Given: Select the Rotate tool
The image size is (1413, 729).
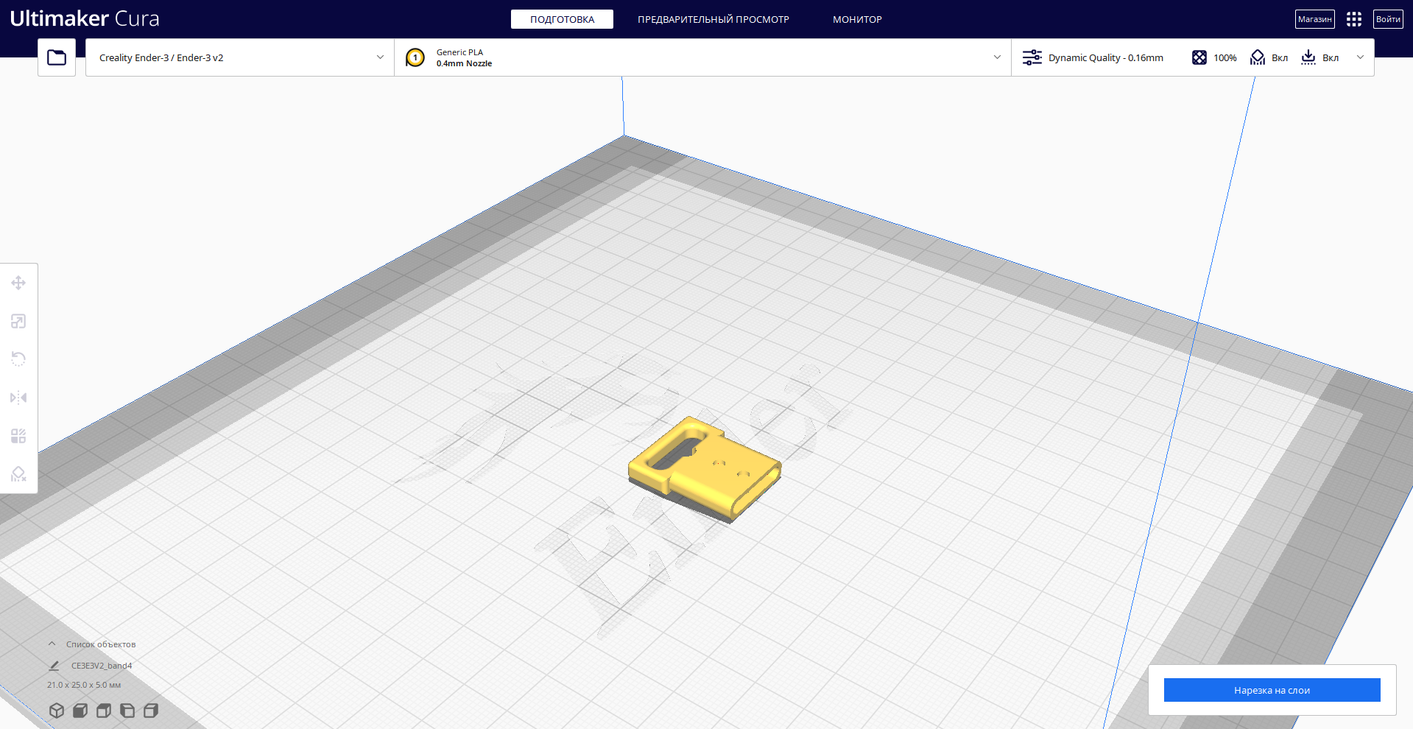Looking at the screenshot, I should (18, 359).
